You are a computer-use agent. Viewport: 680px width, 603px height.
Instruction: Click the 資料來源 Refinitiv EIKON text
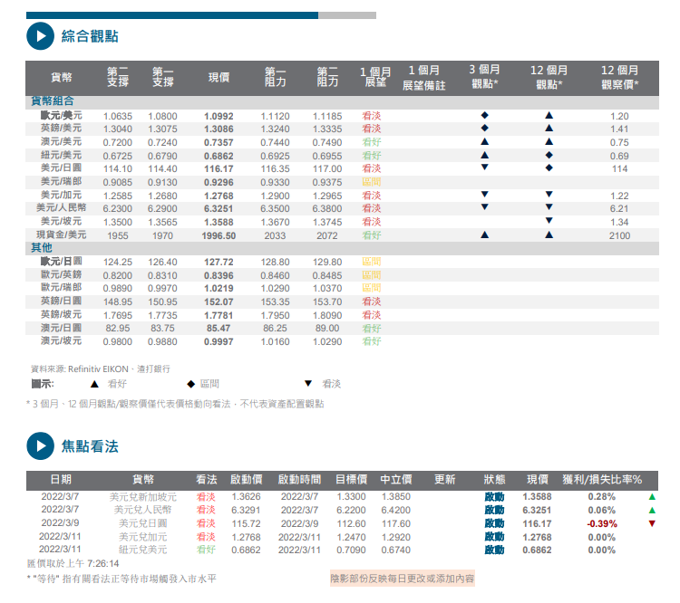pyautogui.click(x=100, y=369)
